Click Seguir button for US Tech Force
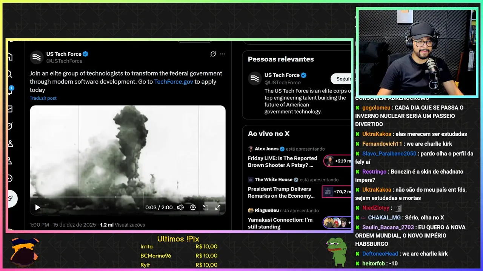Viewport: 483px width, 271px height. (341, 79)
